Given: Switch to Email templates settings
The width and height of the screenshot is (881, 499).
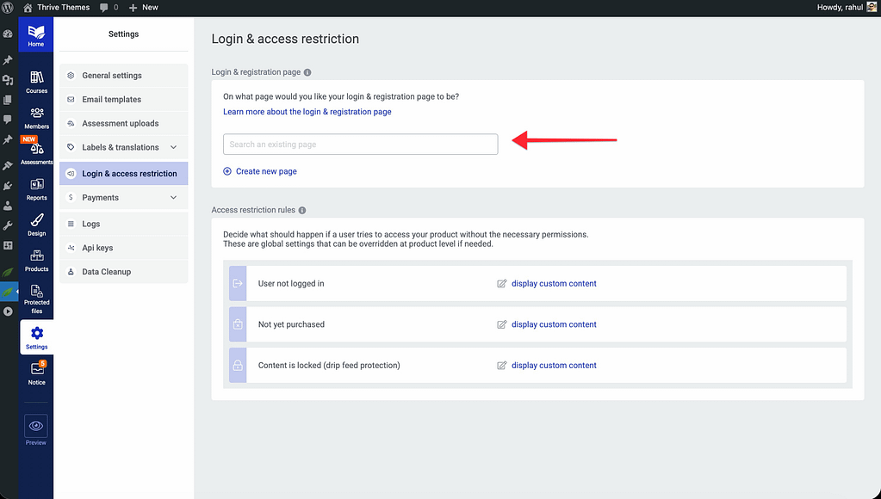Looking at the screenshot, I should (111, 100).
